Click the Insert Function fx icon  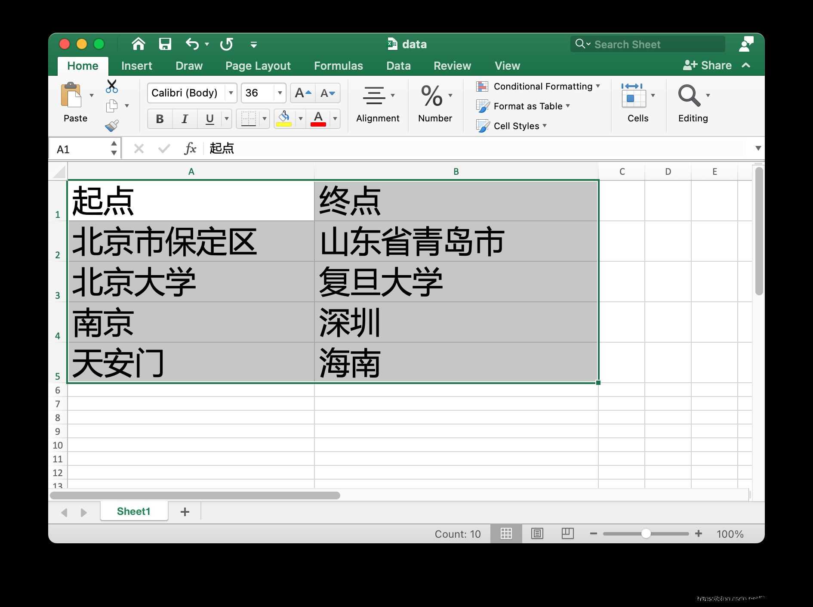pos(191,148)
